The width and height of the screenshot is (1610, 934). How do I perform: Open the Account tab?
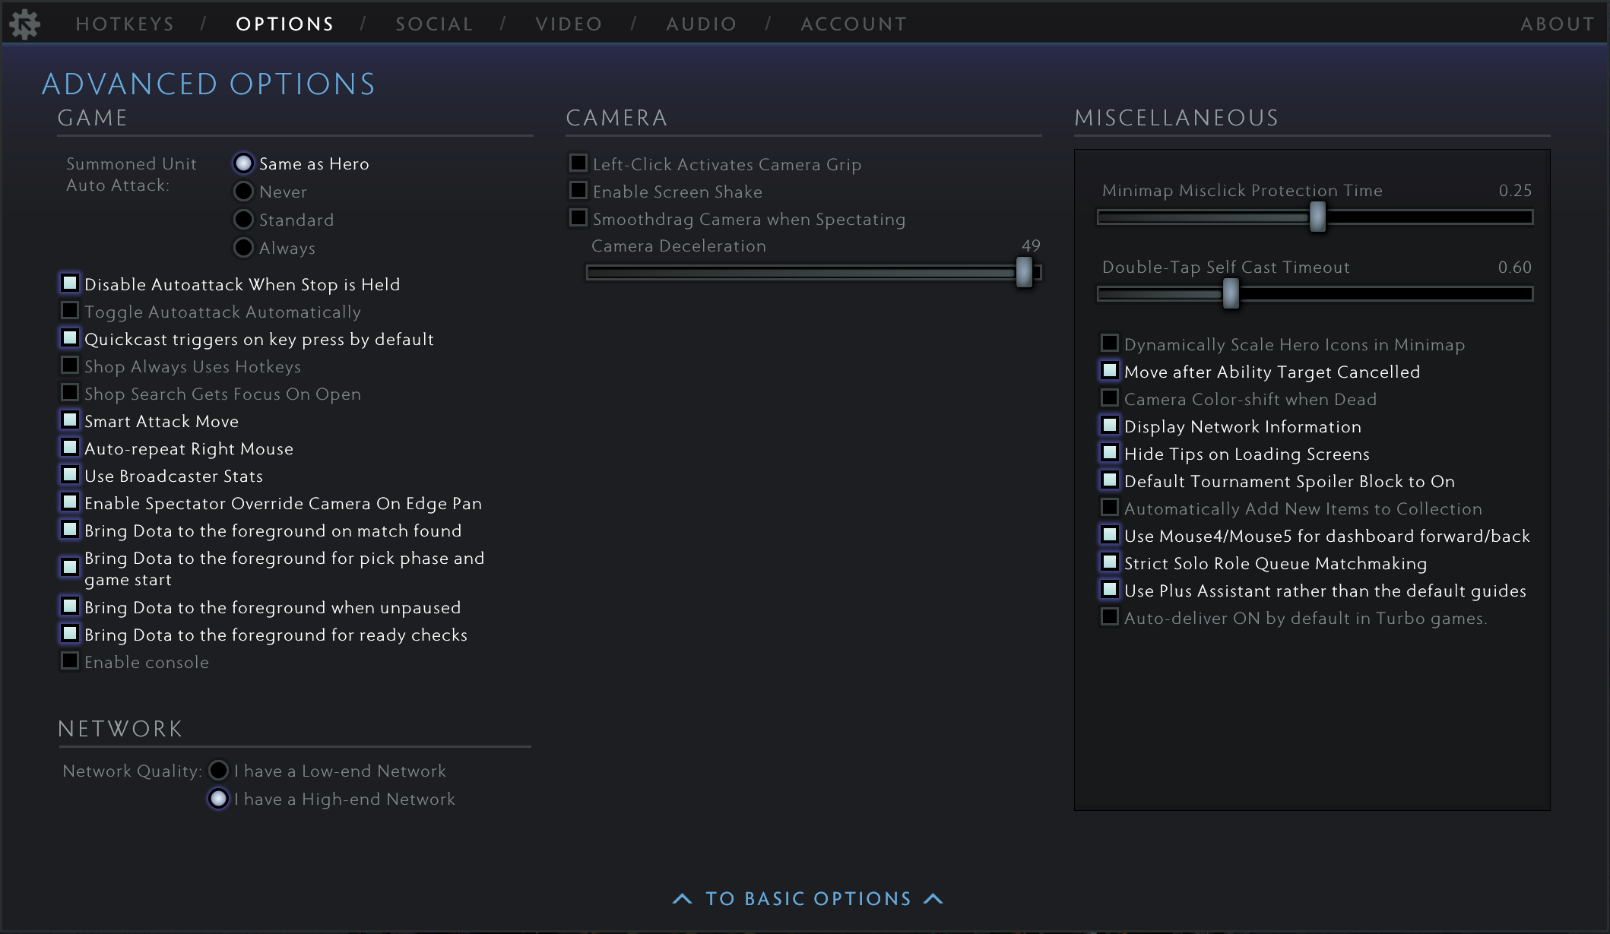(x=854, y=24)
